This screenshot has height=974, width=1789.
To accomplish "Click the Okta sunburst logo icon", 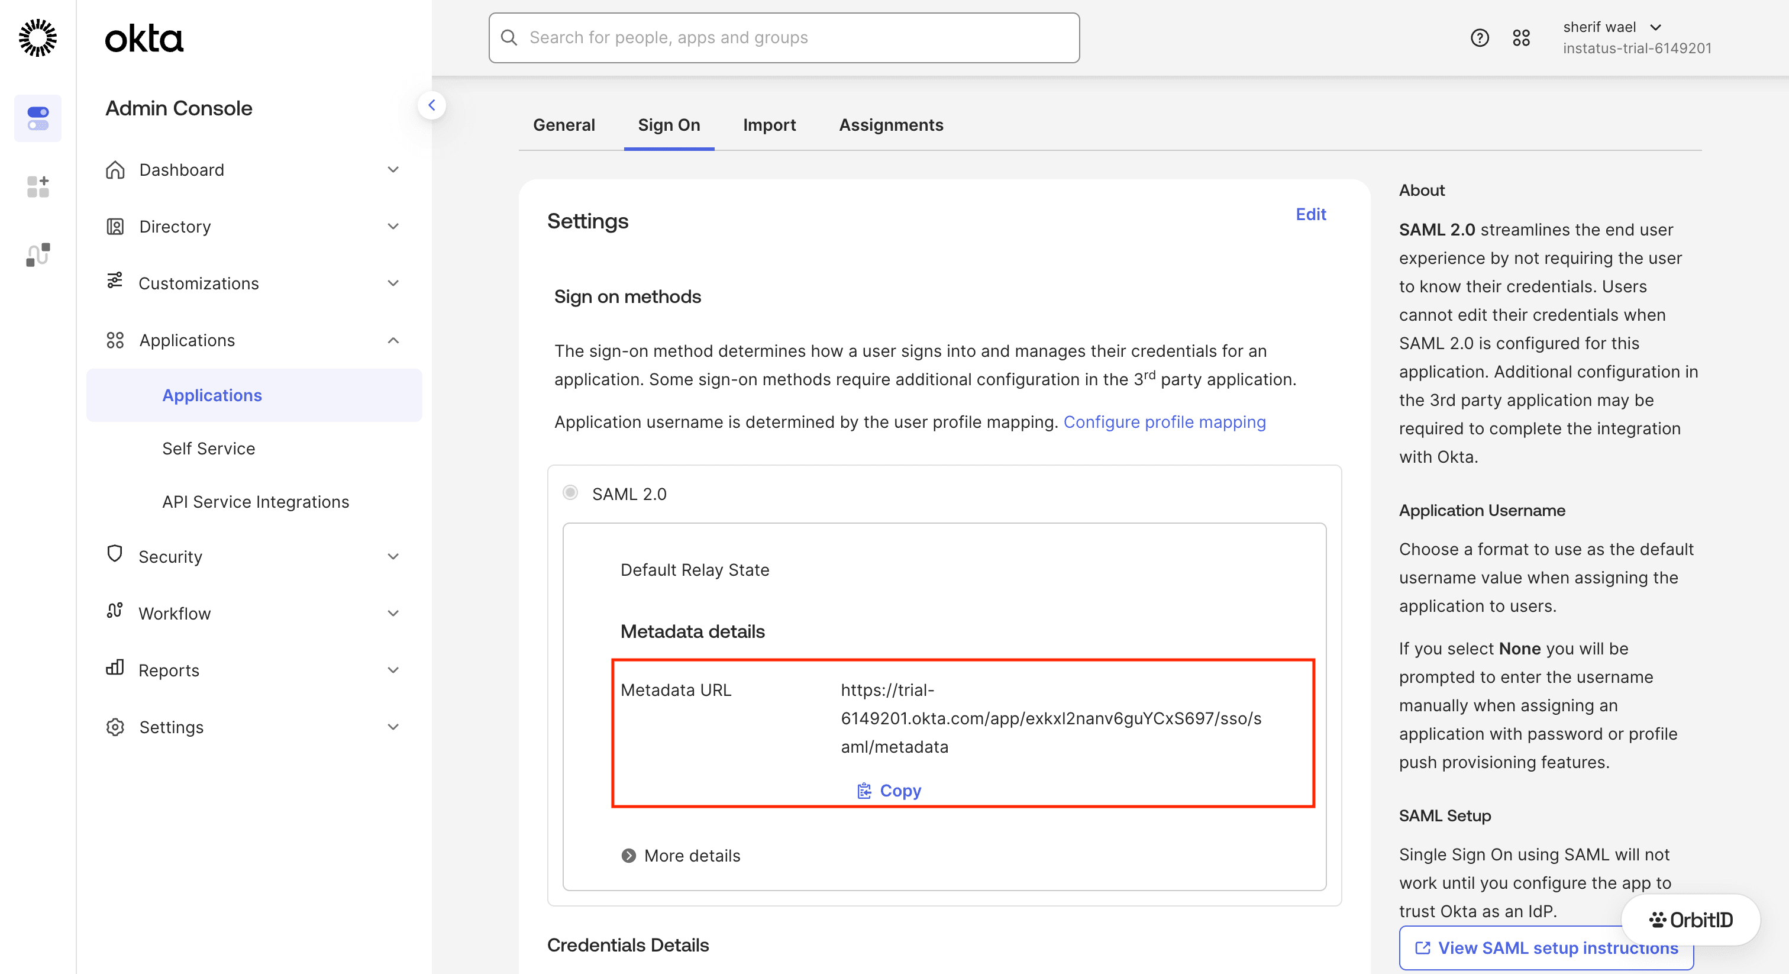I will coord(37,37).
